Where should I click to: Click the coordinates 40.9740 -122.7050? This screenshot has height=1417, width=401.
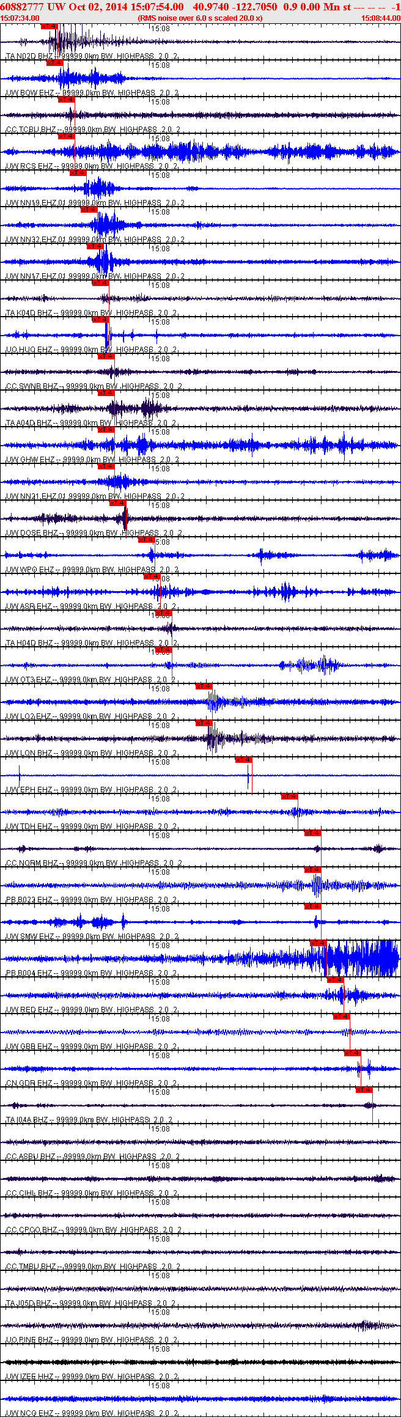pyautogui.click(x=235, y=7)
